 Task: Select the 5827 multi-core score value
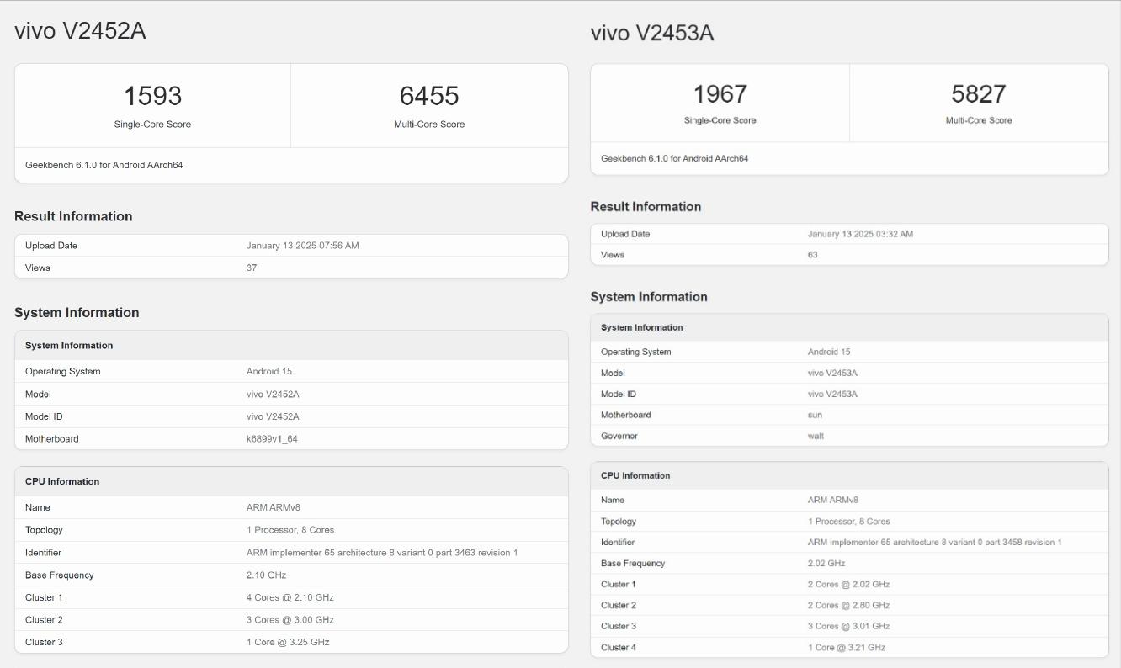pyautogui.click(x=979, y=93)
